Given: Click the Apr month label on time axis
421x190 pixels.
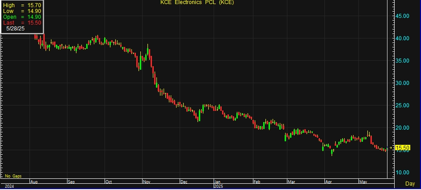Looking at the screenshot, I should (328, 182).
